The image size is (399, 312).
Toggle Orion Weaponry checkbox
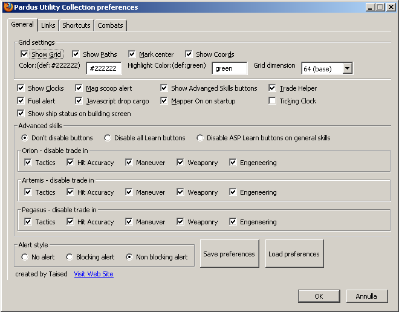coord(180,163)
